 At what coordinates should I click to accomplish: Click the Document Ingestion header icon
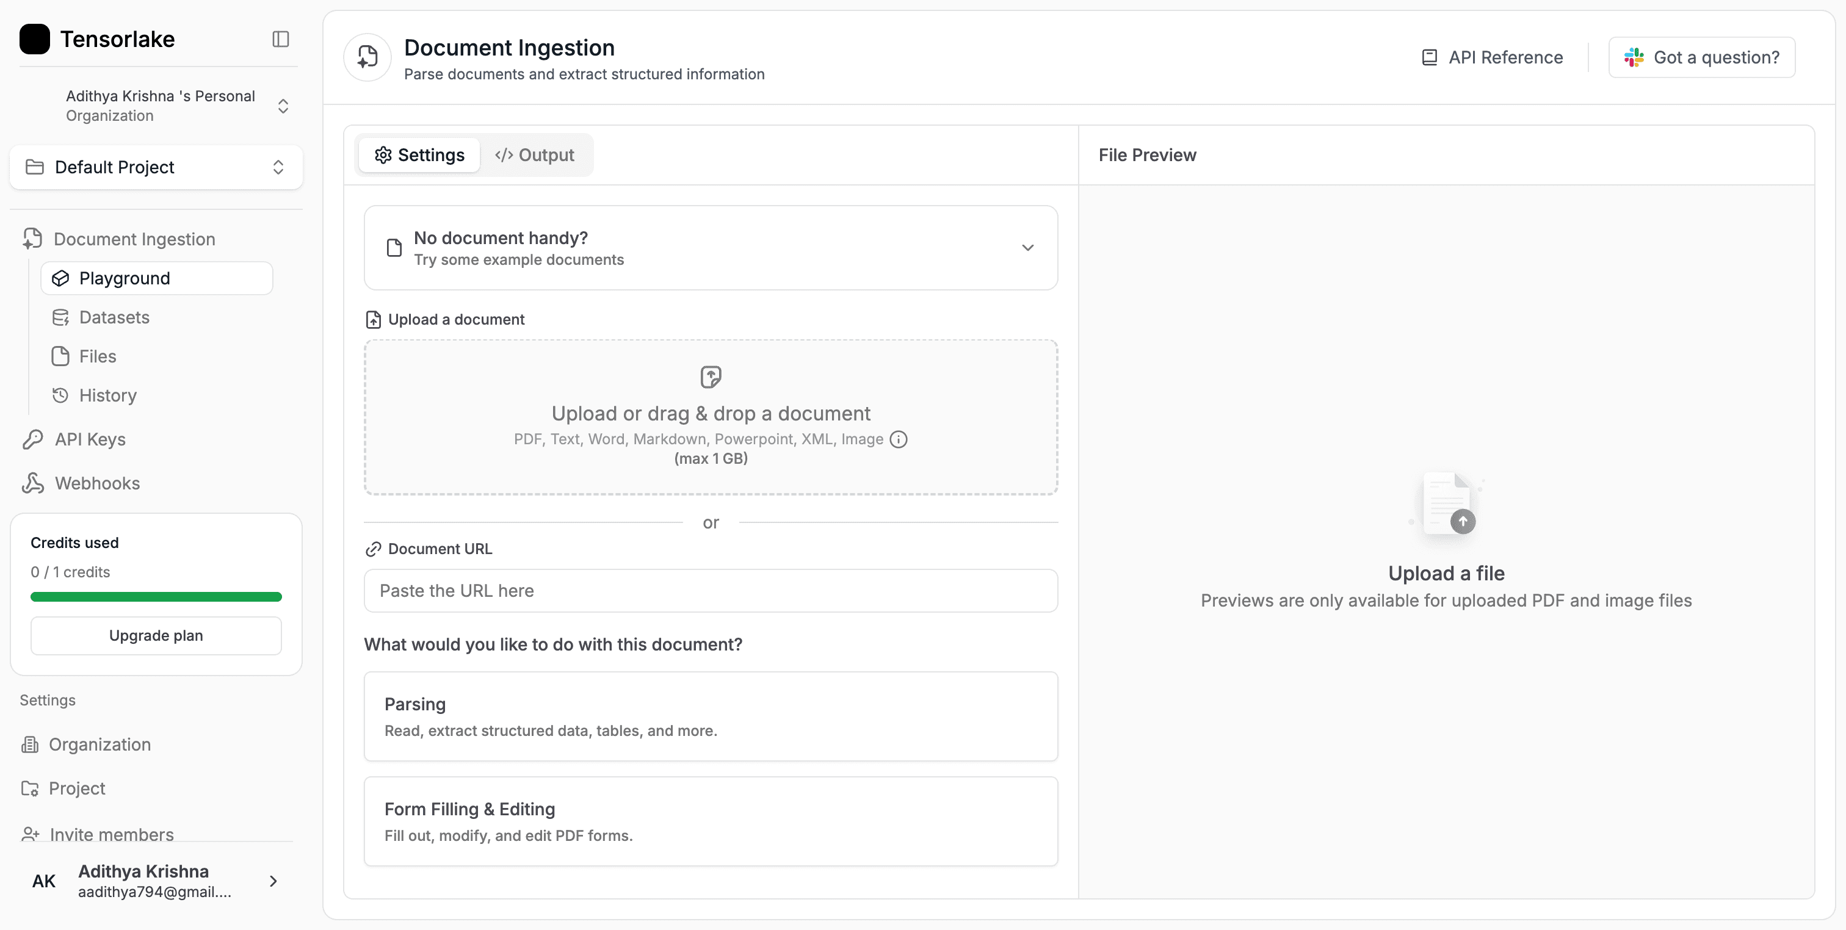click(367, 57)
